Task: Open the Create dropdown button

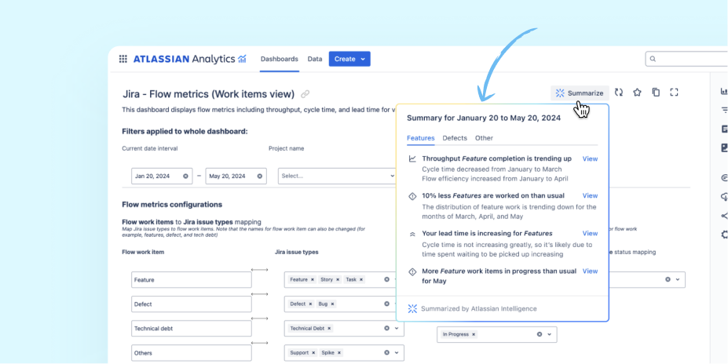Action: click(x=349, y=59)
